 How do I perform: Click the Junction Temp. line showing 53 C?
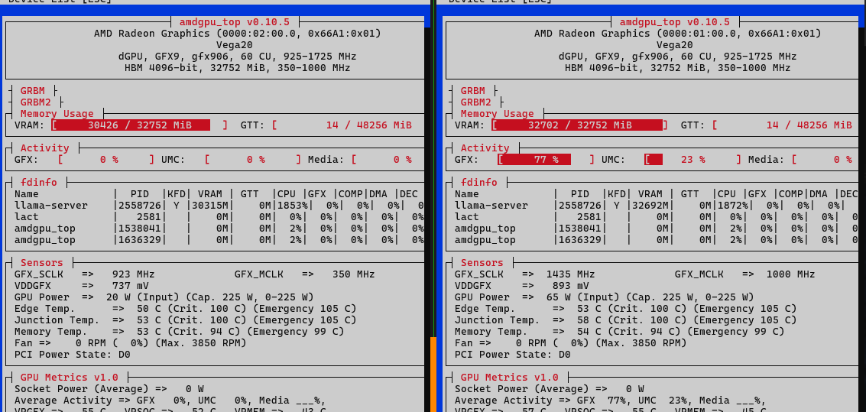point(186,320)
